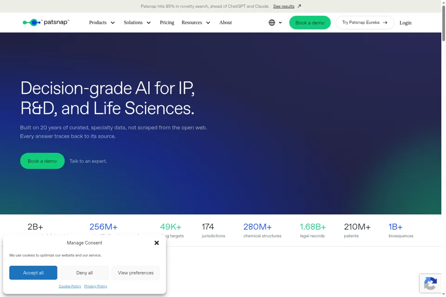Screen dimensions: 446x297
Task: Open the Solutions menu
Action: tap(133, 22)
